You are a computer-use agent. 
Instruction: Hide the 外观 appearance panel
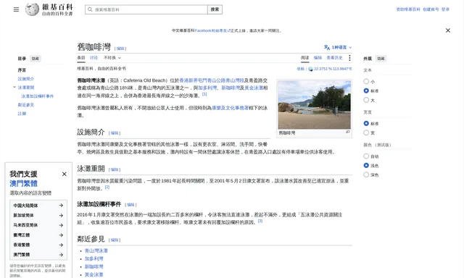point(381,59)
